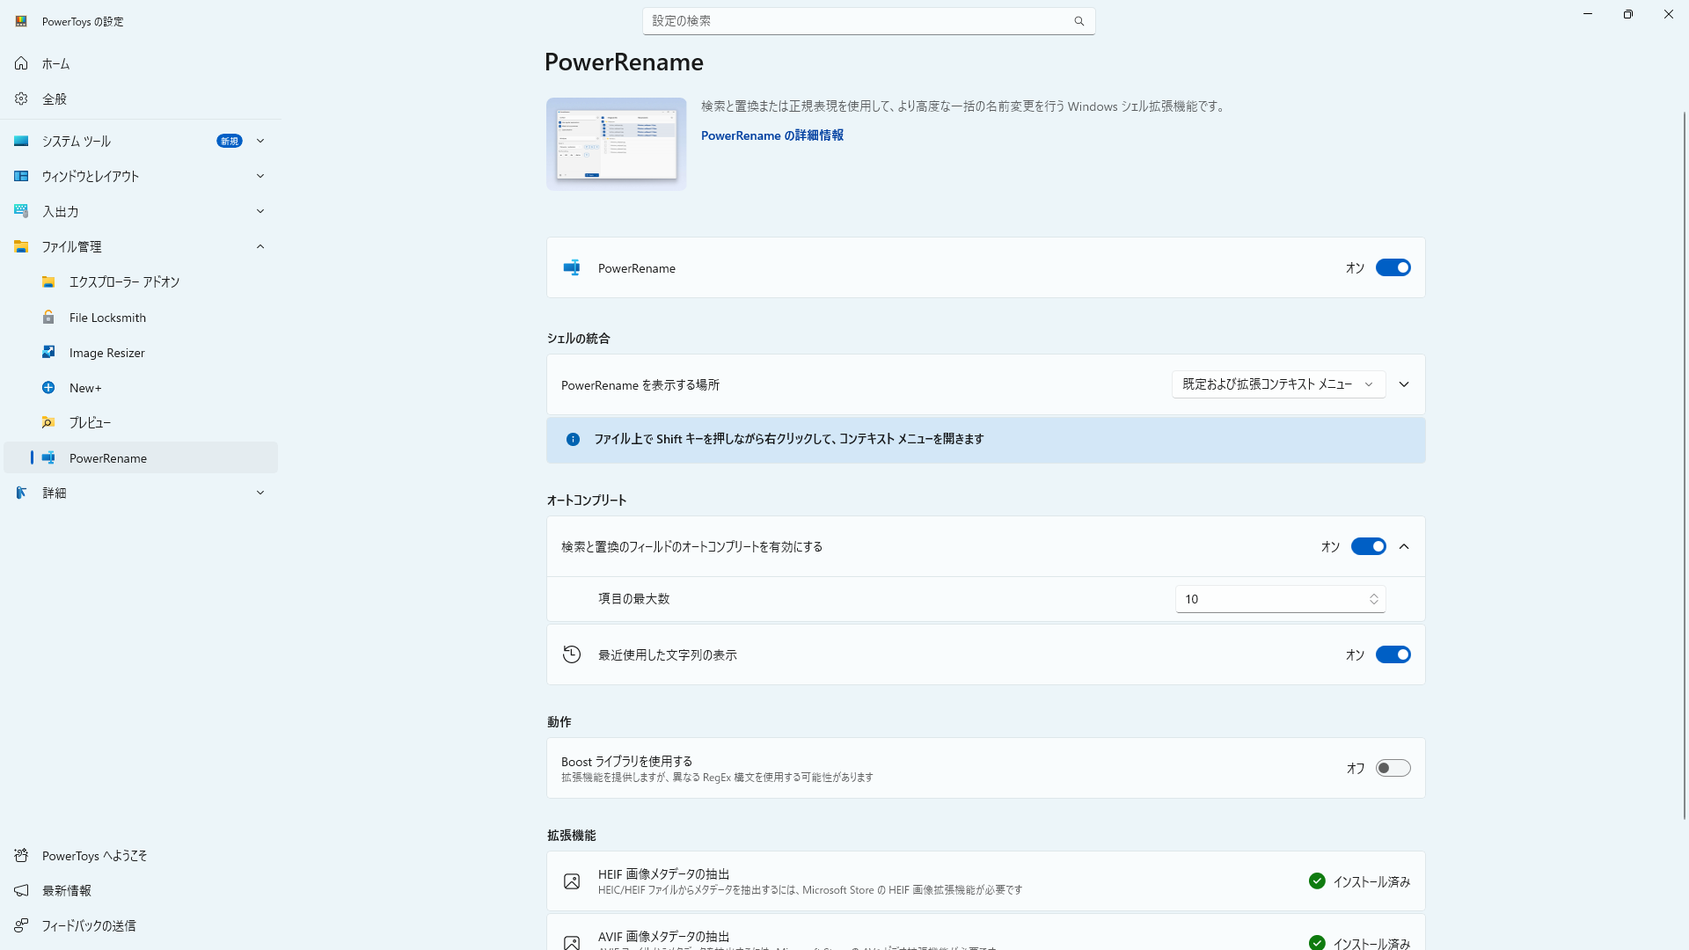Toggle the PowerRename enable switch
This screenshot has height=950, width=1689.
pos(1393,267)
